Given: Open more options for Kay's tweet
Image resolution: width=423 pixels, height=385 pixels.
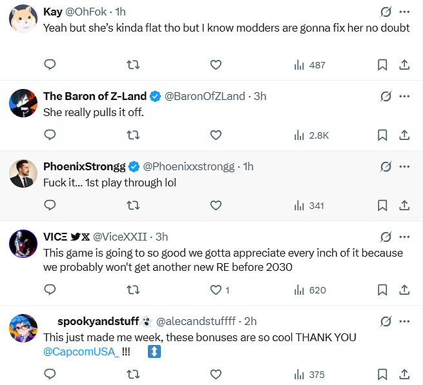Looking at the screenshot, I should point(404,12).
